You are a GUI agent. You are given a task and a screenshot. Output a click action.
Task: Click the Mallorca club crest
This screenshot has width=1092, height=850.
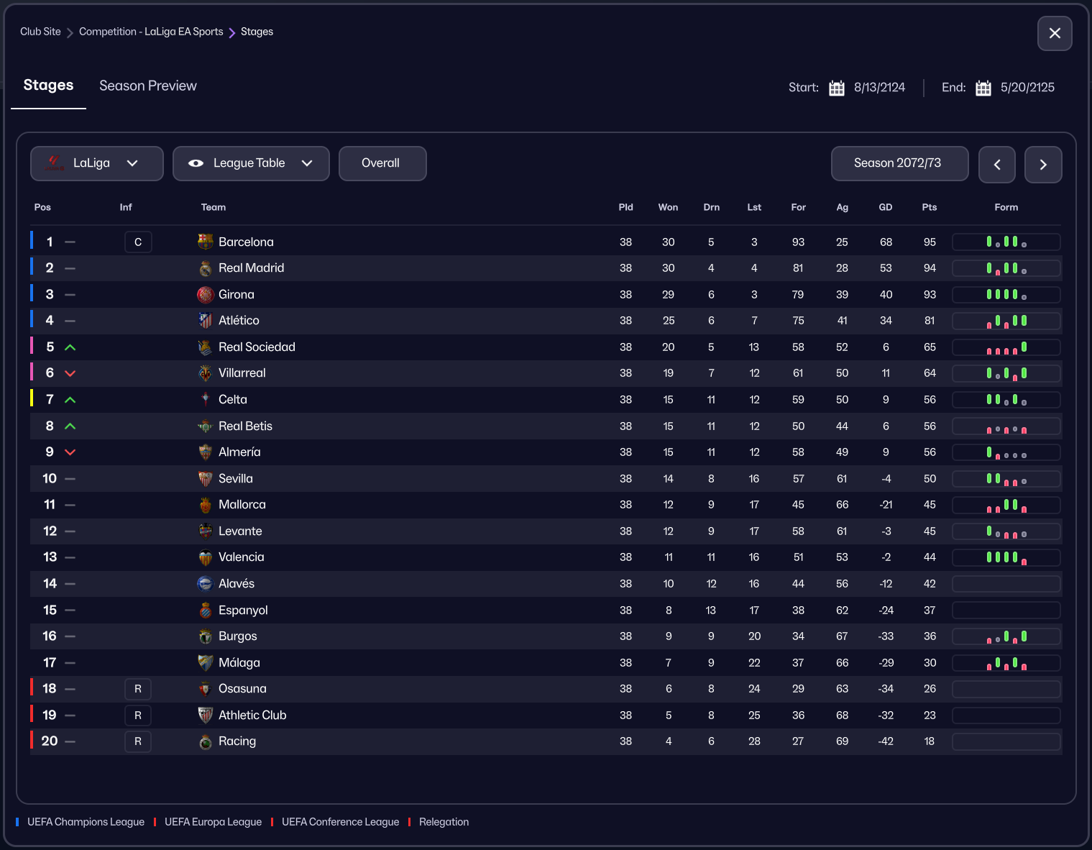206,505
